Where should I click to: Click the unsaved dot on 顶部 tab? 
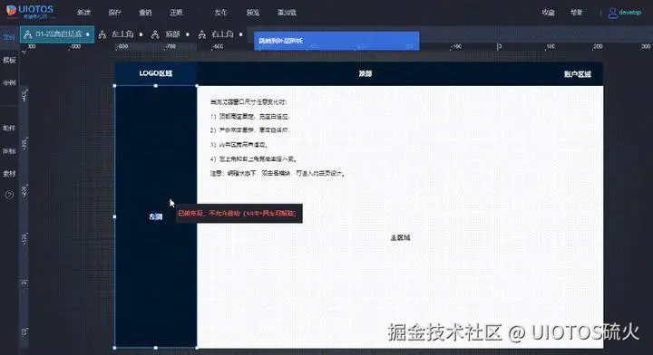coord(188,34)
